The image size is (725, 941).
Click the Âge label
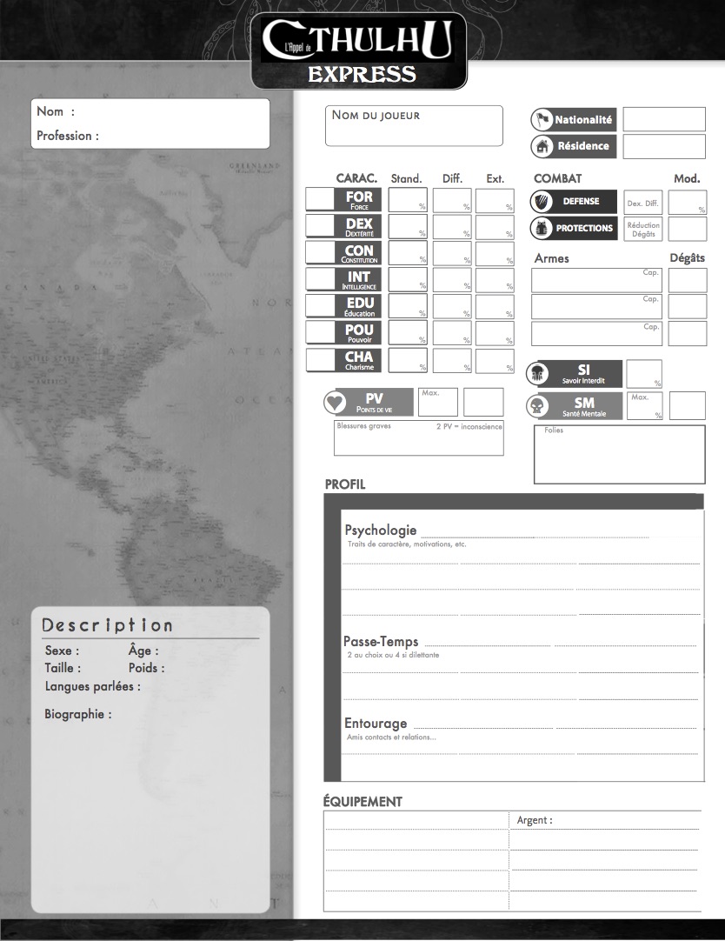coord(143,651)
